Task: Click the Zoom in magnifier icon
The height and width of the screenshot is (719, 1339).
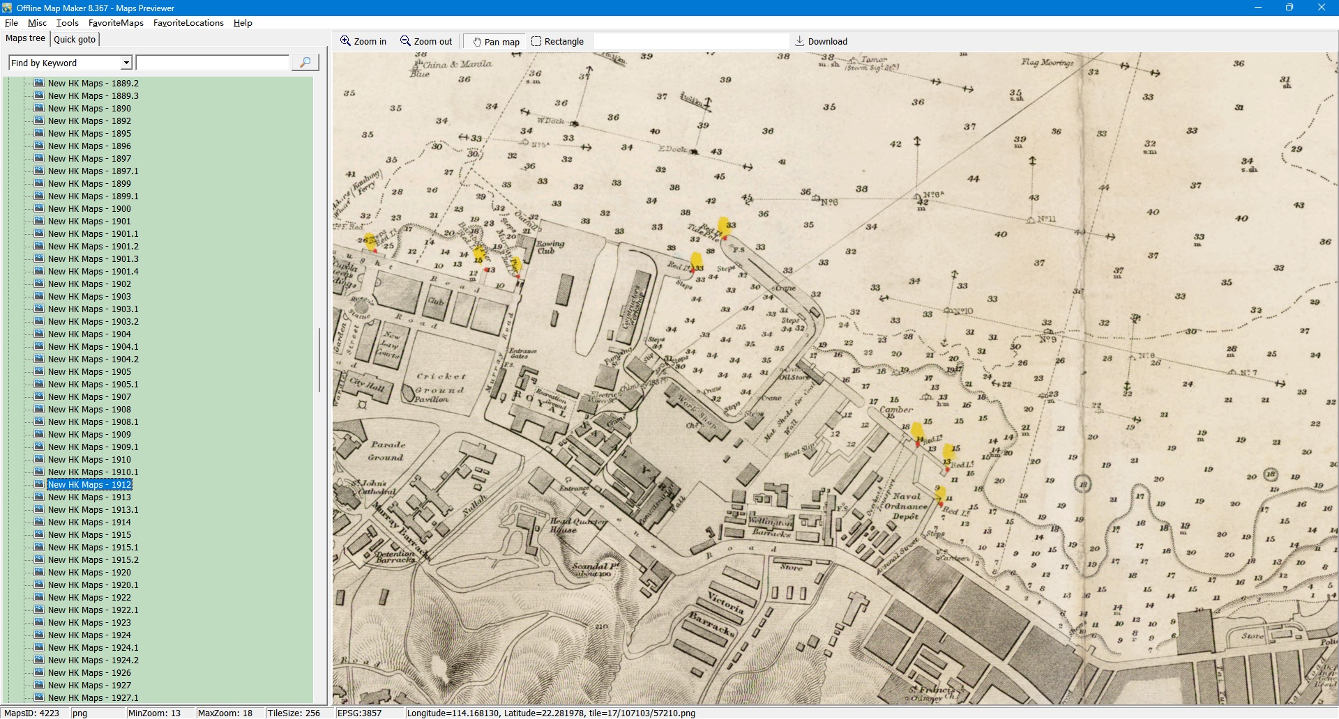Action: pos(345,41)
